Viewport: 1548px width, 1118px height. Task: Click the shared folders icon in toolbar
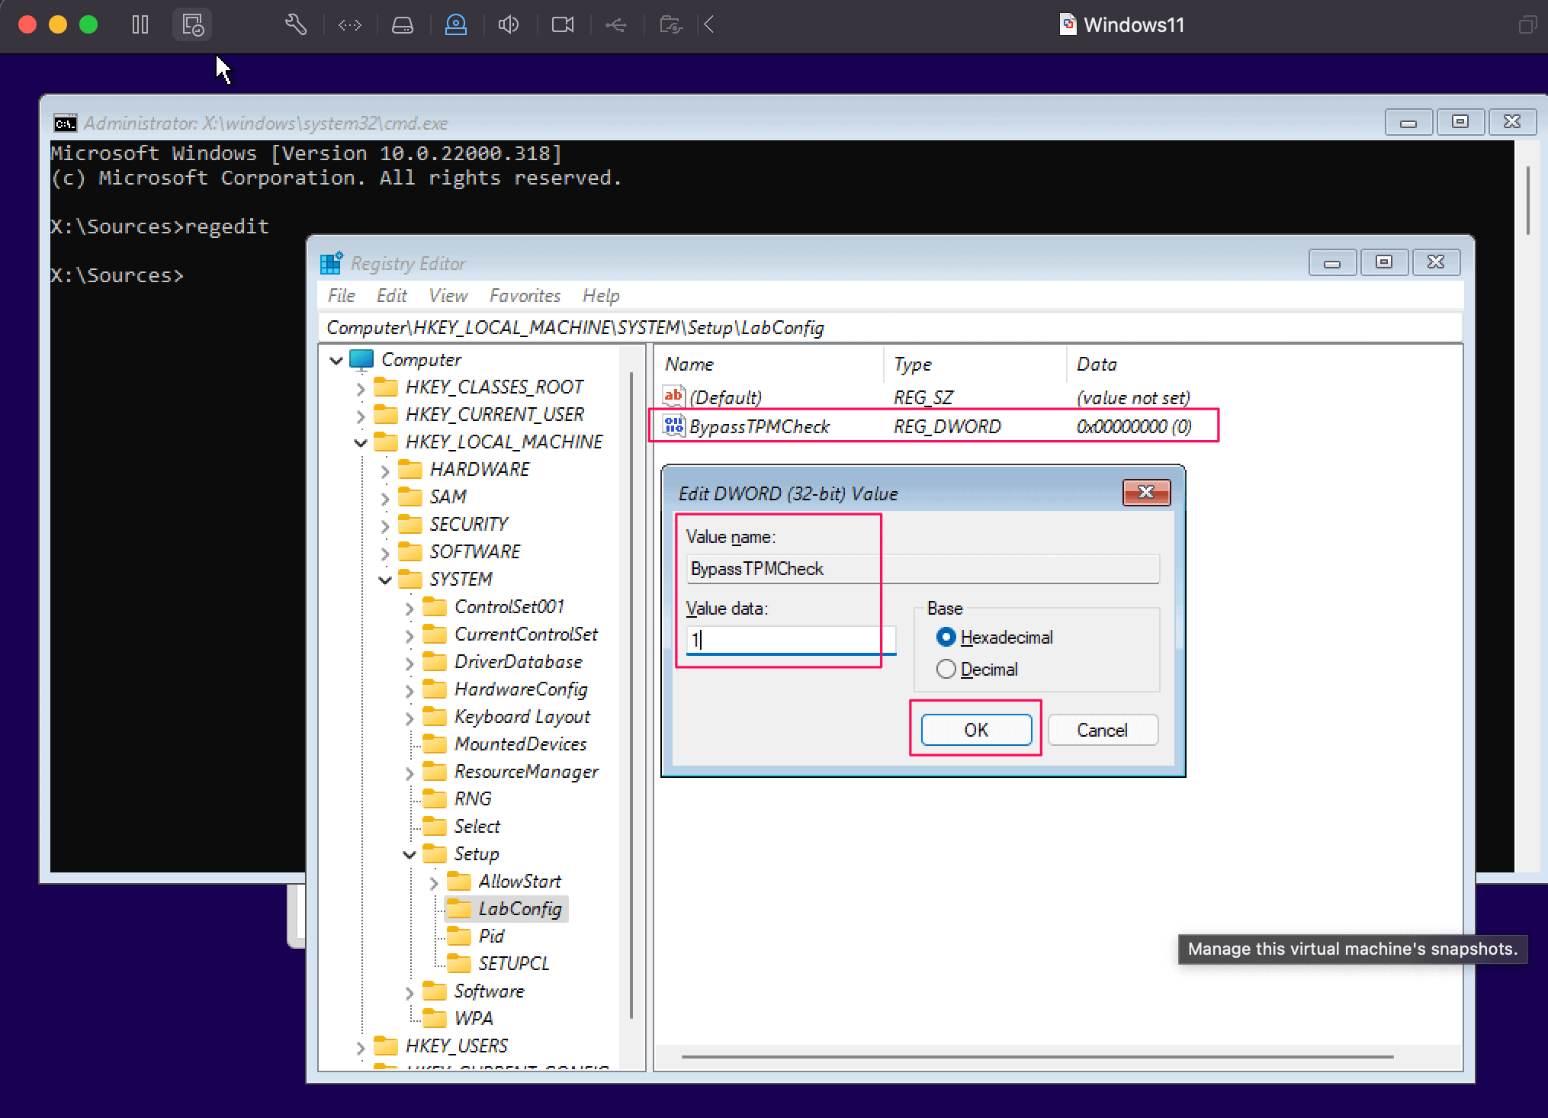coord(670,25)
